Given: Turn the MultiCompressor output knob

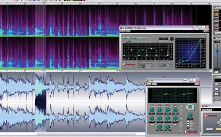Looking at the screenshot, I should (x=171, y=39).
